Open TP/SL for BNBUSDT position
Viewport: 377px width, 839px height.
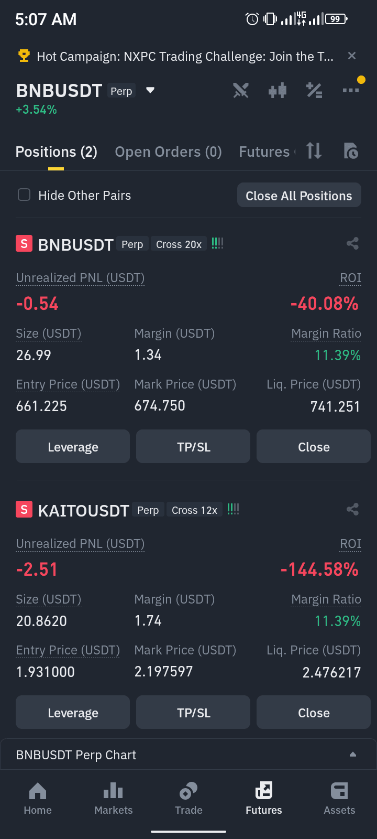pyautogui.click(x=193, y=446)
